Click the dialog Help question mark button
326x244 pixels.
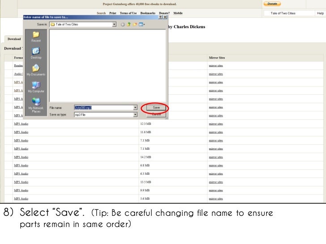[160, 17]
